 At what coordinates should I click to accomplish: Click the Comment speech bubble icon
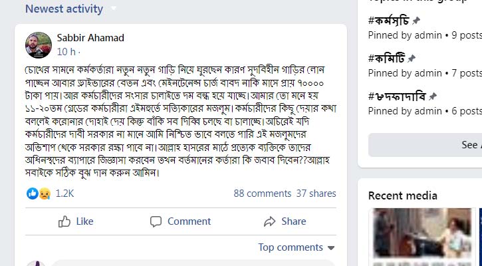click(156, 221)
